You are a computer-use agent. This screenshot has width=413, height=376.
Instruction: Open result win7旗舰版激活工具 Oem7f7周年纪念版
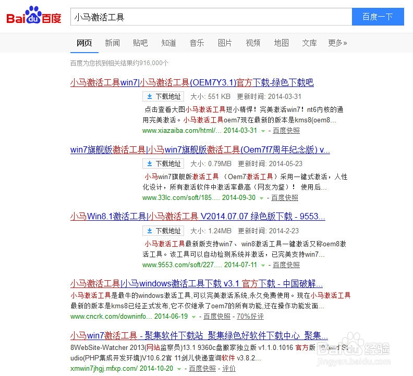200,149
